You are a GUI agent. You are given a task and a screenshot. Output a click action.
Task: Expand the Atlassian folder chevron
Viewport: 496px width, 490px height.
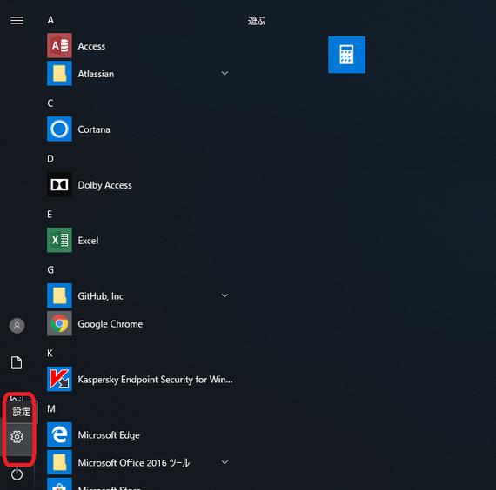point(225,73)
